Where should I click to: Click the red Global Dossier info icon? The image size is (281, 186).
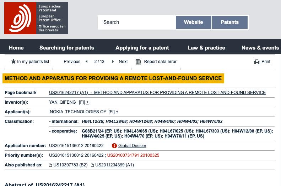tap(114, 146)
